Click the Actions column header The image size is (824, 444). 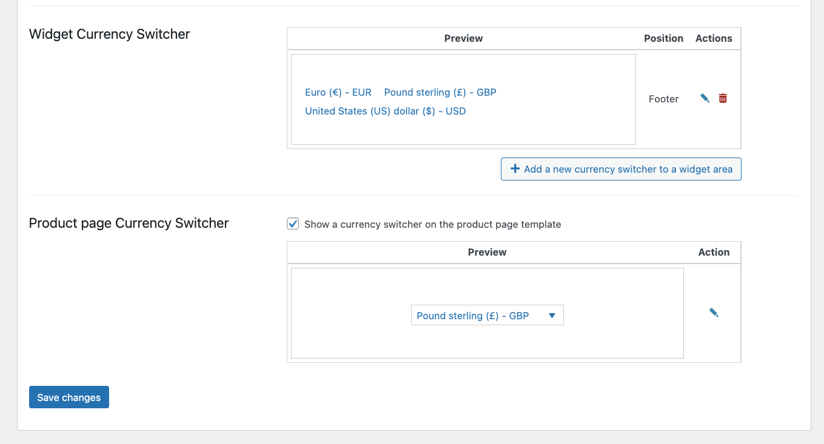click(714, 38)
